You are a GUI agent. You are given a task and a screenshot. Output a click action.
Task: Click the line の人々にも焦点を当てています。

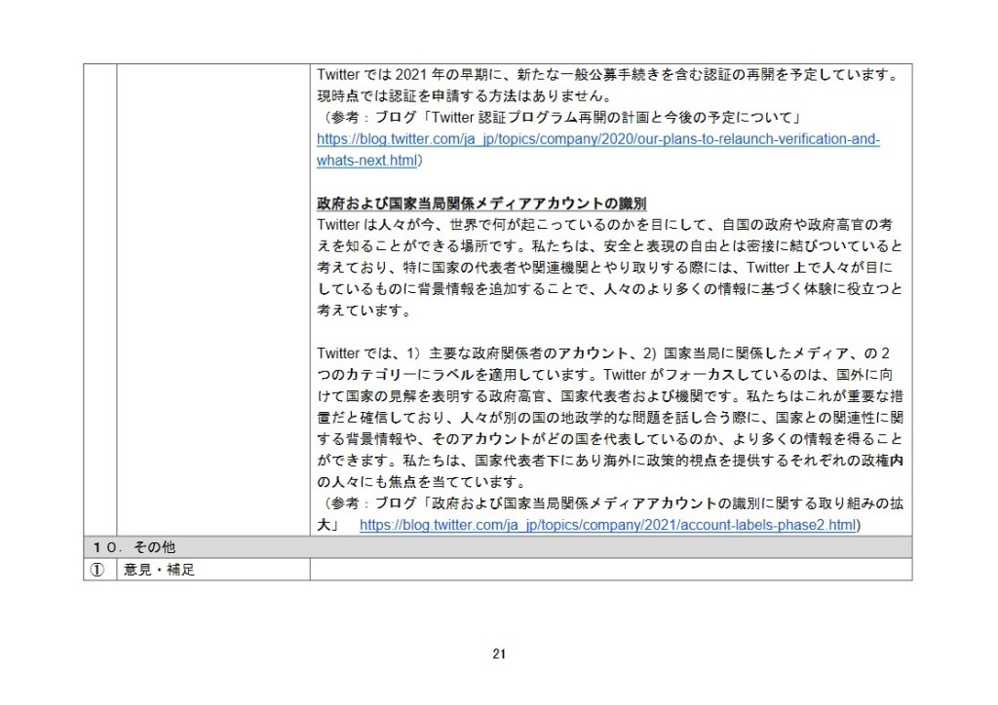(421, 483)
